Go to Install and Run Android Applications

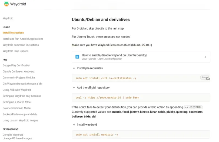(x=23, y=39)
